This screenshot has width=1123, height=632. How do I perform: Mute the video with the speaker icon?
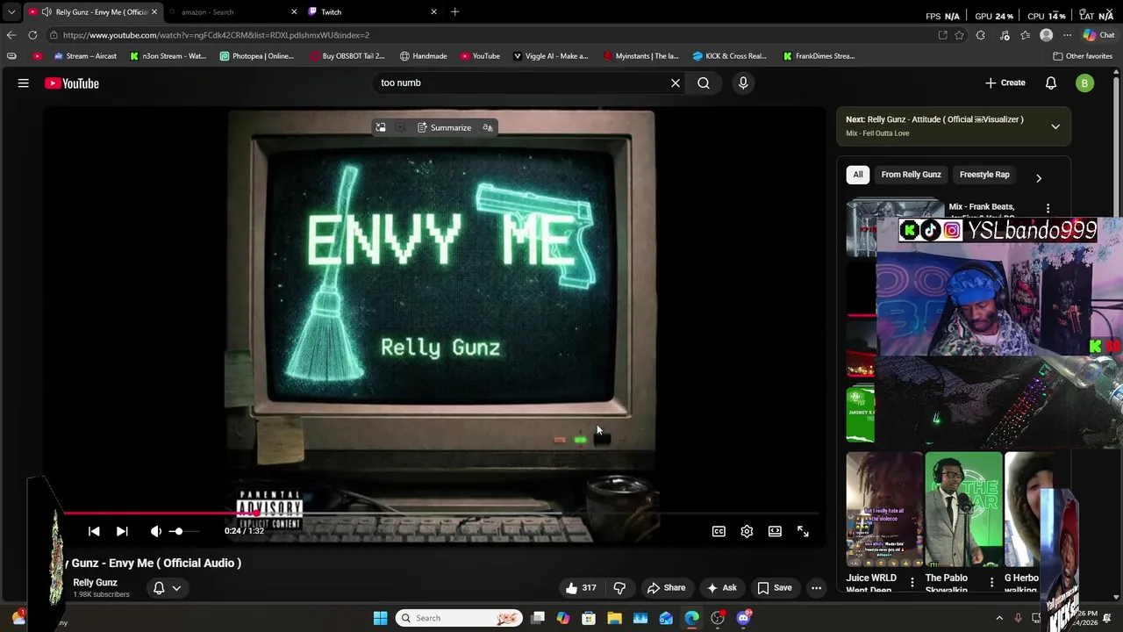[155, 531]
